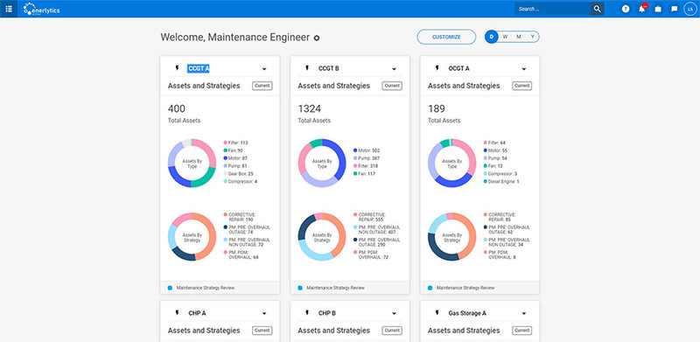This screenshot has height=342, width=700.
Task: Click the Current tag on CHP A card
Action: tap(262, 331)
